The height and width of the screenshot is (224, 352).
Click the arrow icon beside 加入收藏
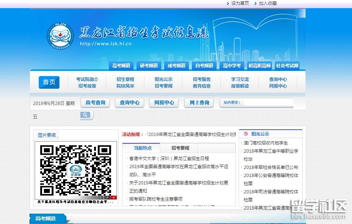[255, 3]
